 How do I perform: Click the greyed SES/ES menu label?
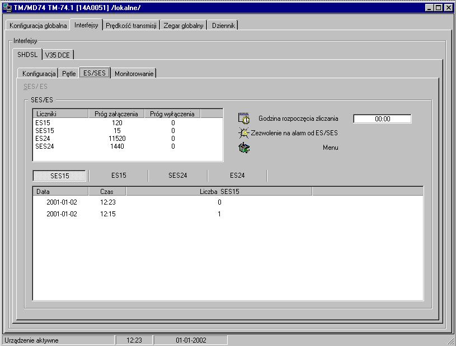click(35, 87)
